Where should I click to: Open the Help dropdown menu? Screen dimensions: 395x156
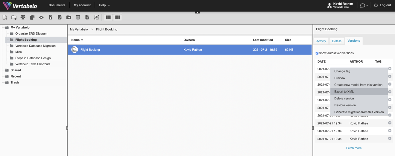[x=104, y=5]
